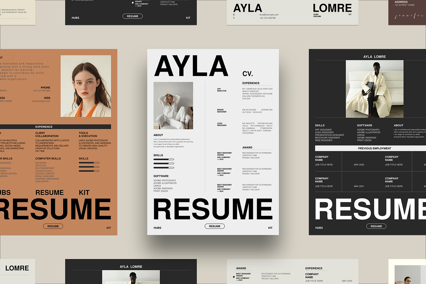The width and height of the screenshot is (426, 284).
Task: Click the large LOMRE text on the top beige card
Action: pos(332,8)
